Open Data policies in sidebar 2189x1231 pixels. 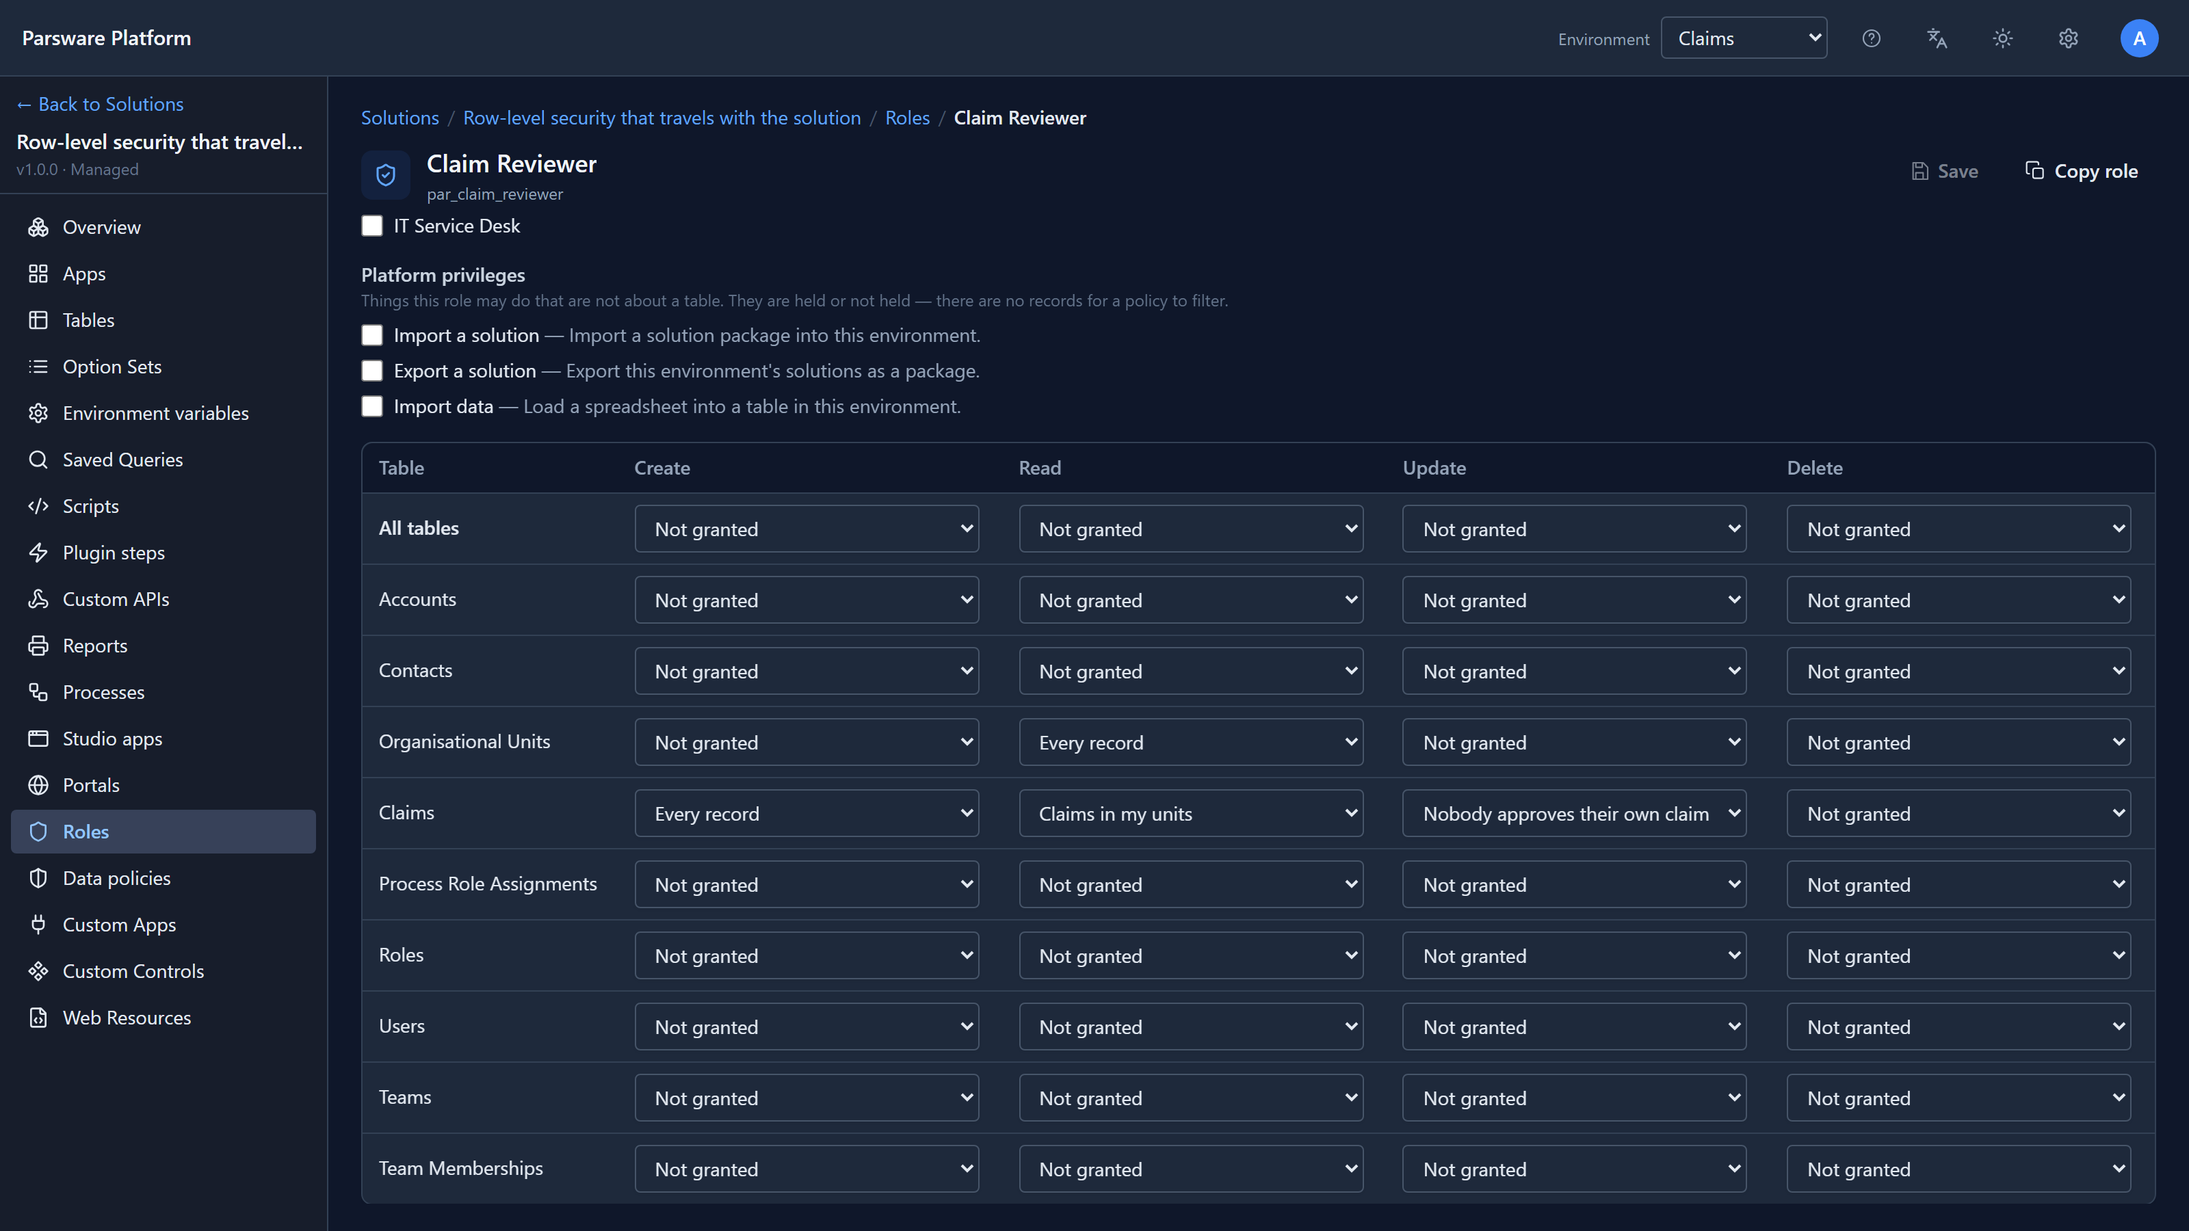click(x=163, y=878)
